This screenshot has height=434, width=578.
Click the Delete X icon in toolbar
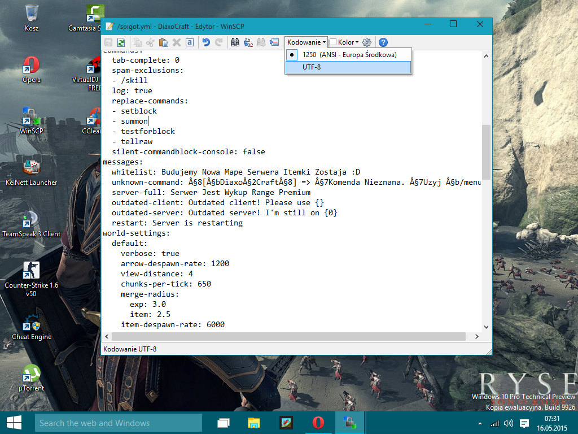click(x=177, y=42)
